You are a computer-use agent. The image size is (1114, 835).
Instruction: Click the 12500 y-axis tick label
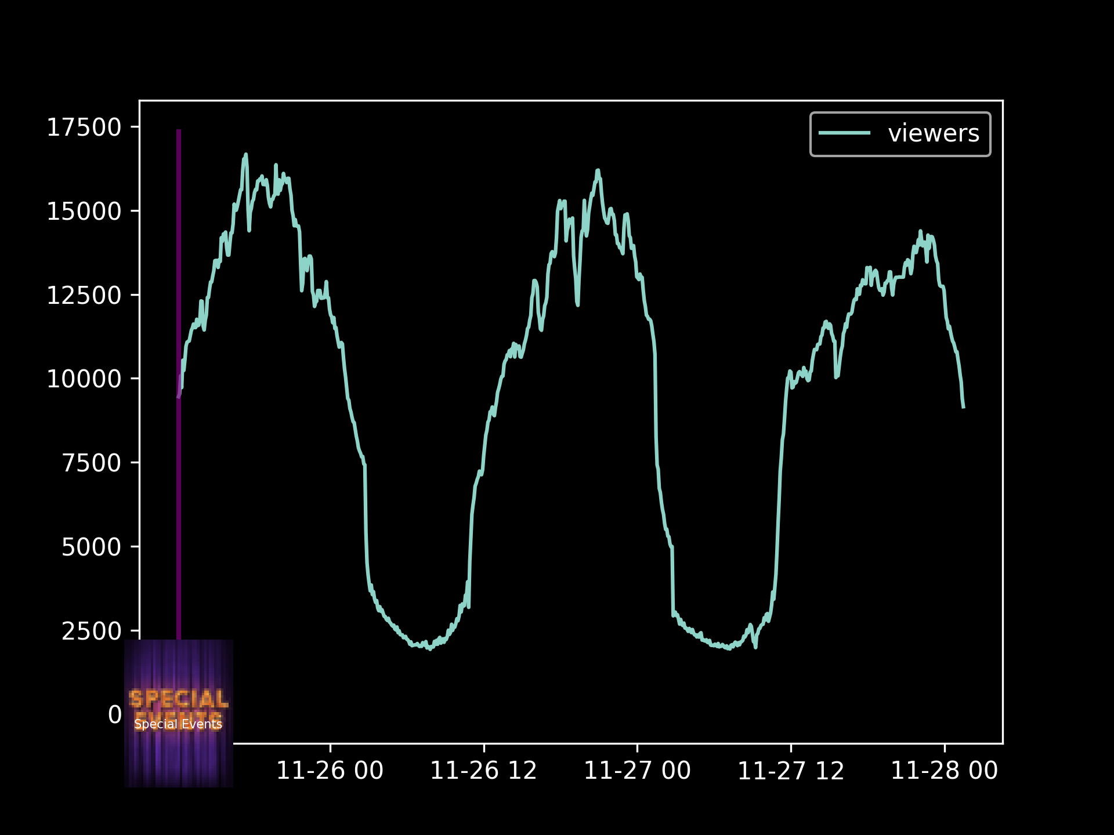pyautogui.click(x=84, y=296)
